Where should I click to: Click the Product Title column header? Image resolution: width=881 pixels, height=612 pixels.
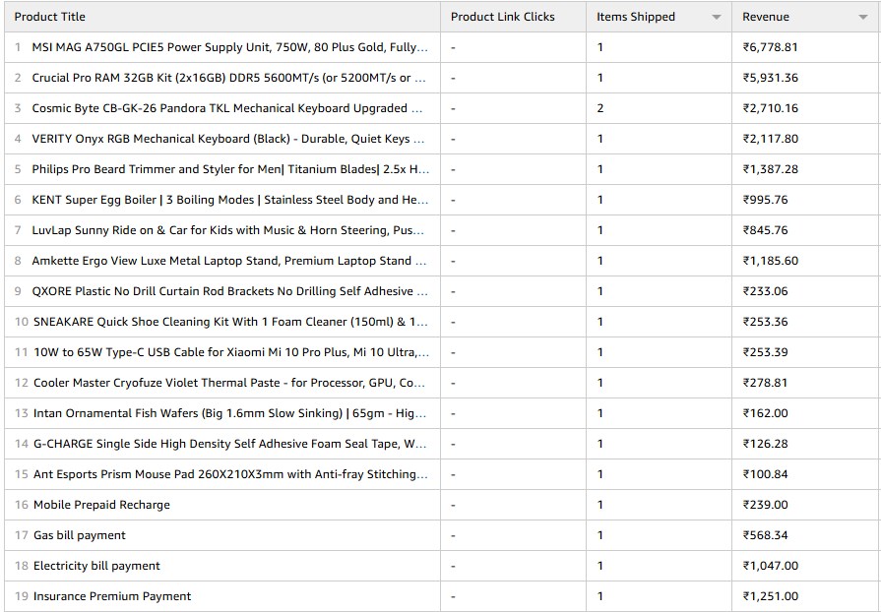tap(50, 17)
